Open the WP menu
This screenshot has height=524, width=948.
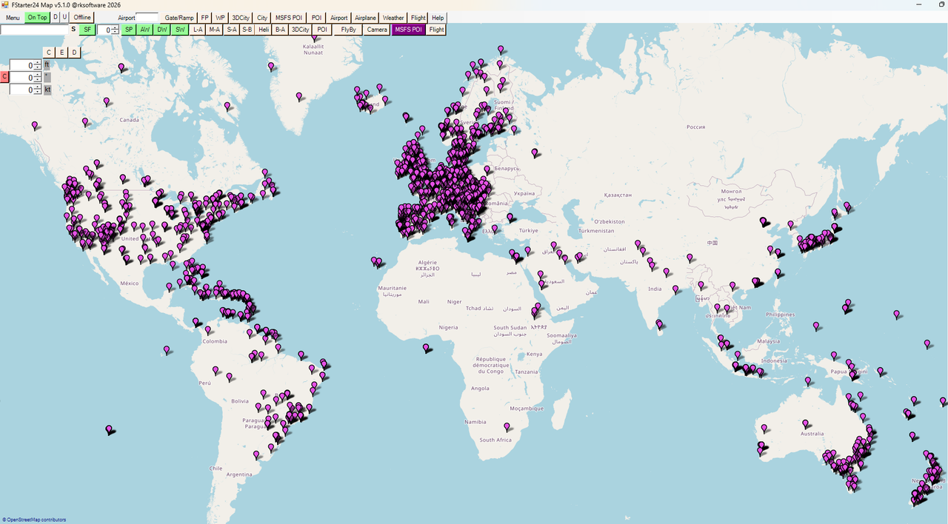pyautogui.click(x=220, y=17)
